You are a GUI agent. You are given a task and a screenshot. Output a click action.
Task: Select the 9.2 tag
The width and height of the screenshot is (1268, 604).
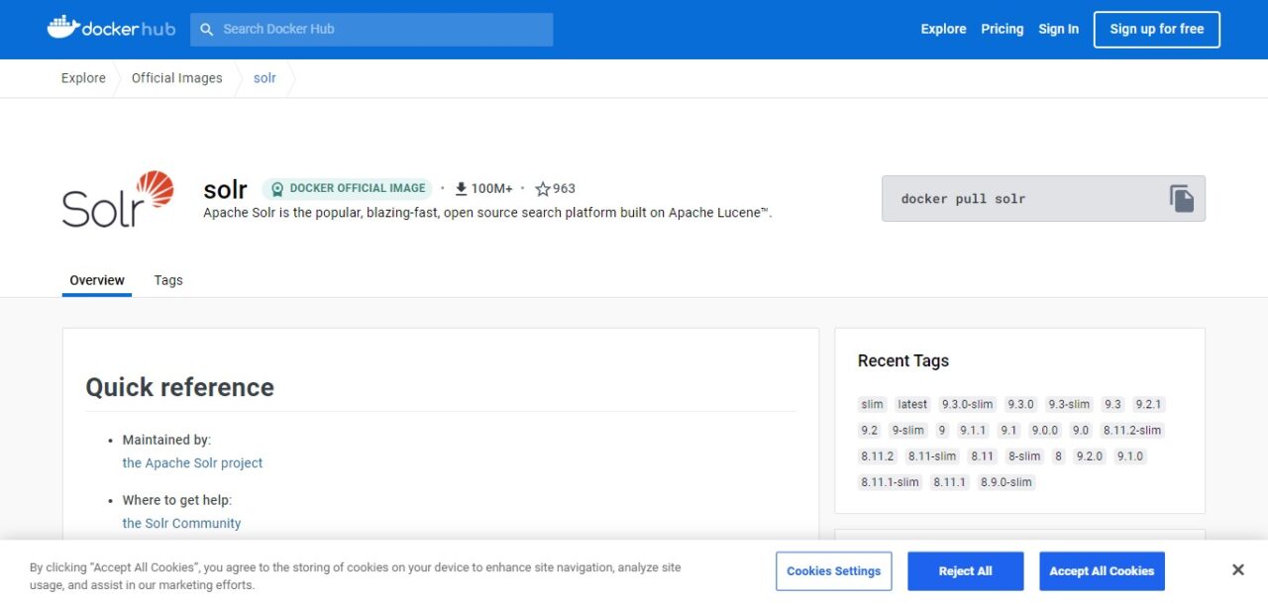(x=869, y=430)
